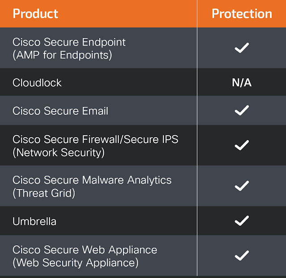Click the checkmark for Secure Web Appliance

click(x=242, y=255)
